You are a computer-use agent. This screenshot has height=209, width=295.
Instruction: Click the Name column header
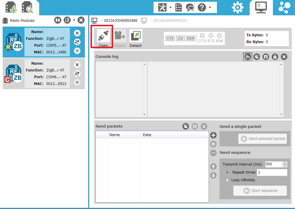tap(124, 135)
